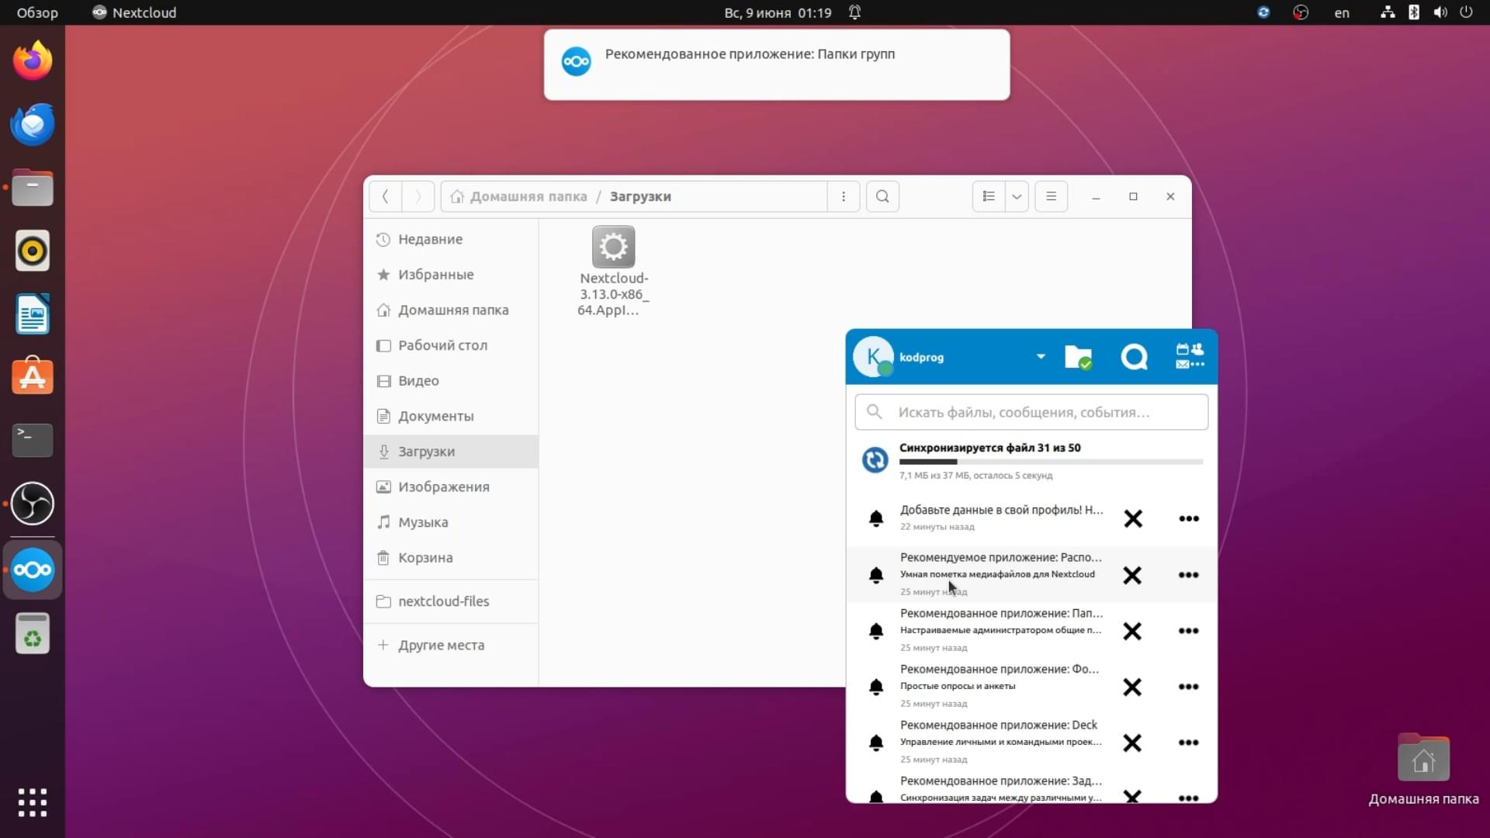Expand view options dropdown in file manager
Screen dimensions: 1490x838
[x=1017, y=196]
